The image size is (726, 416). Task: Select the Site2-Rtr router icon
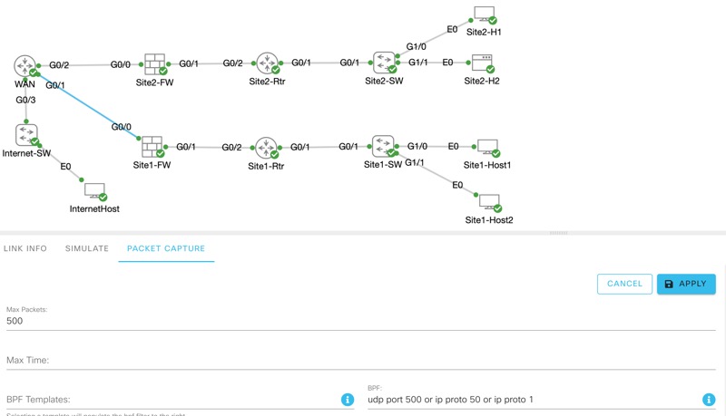(x=267, y=63)
